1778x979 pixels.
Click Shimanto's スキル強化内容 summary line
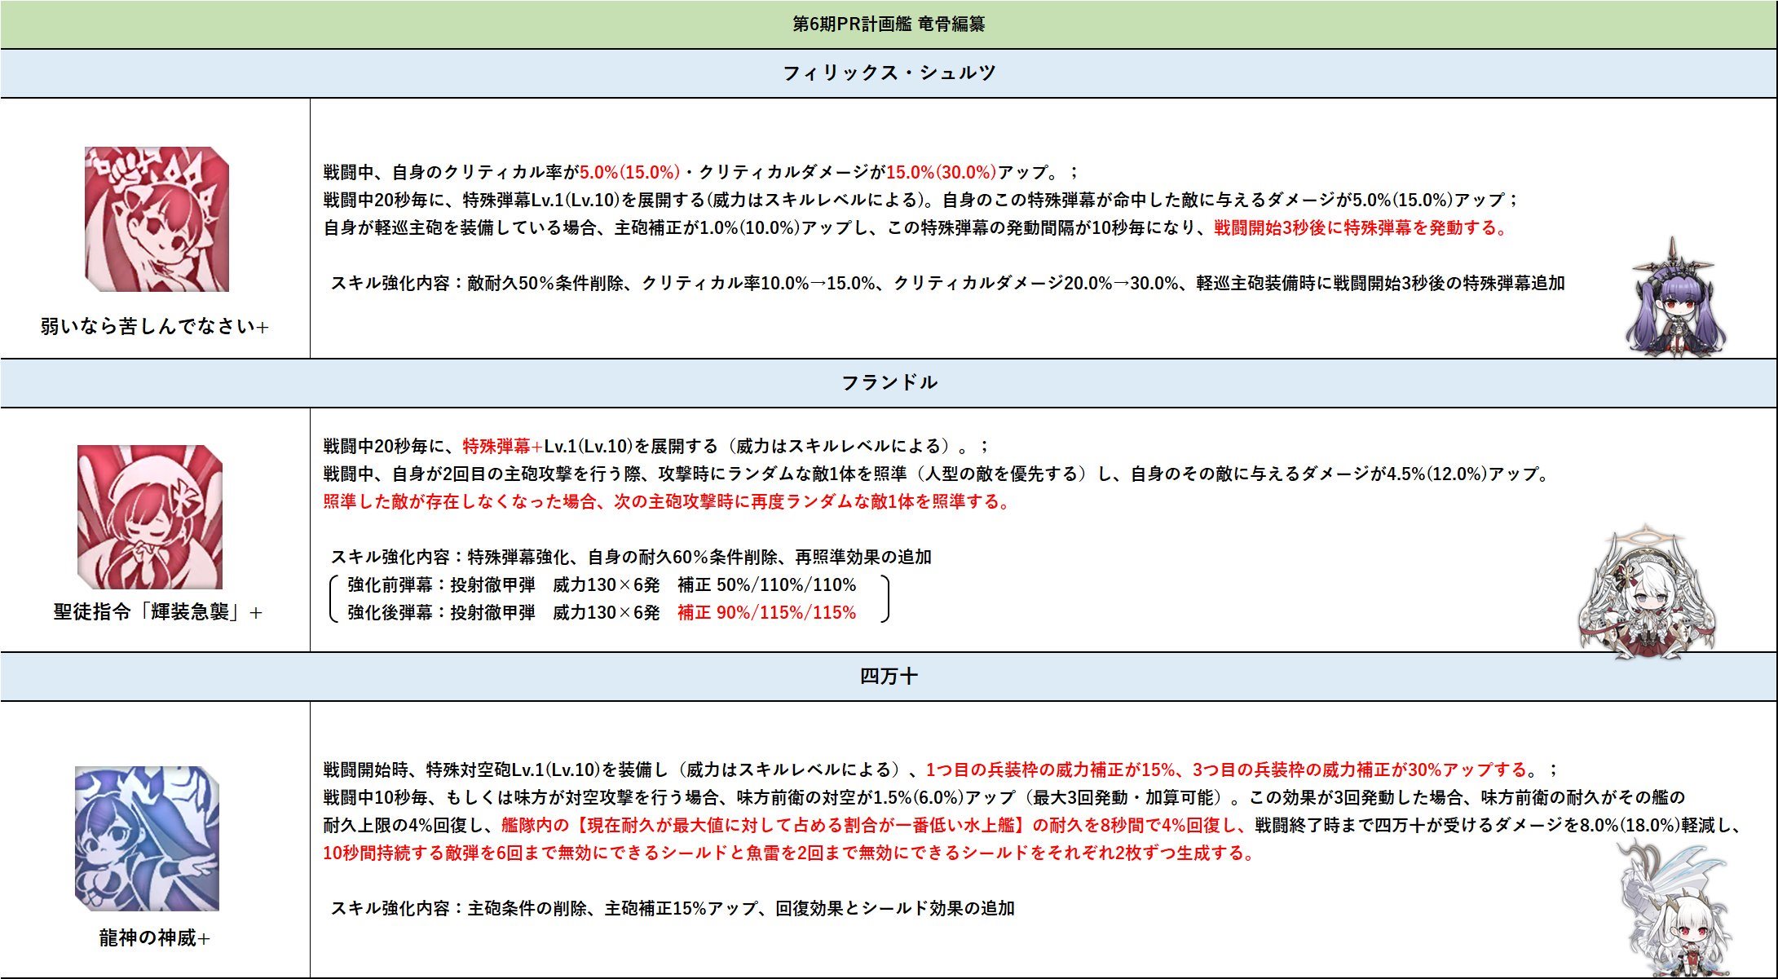[x=672, y=909]
